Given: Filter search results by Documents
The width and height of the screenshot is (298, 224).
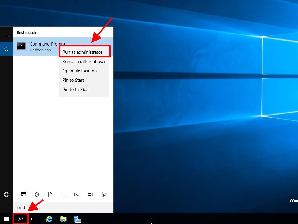Looking at the screenshot, I should click(50, 195).
